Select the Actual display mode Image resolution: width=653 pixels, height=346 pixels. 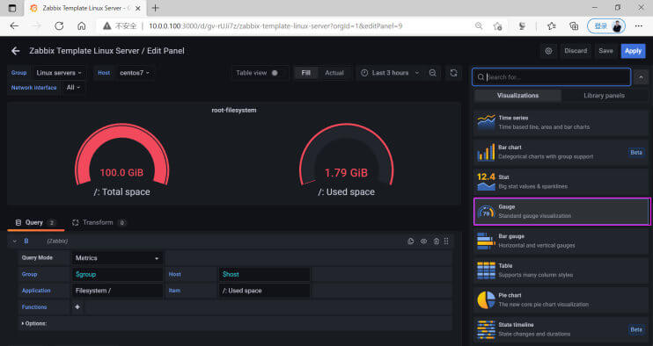(x=334, y=73)
